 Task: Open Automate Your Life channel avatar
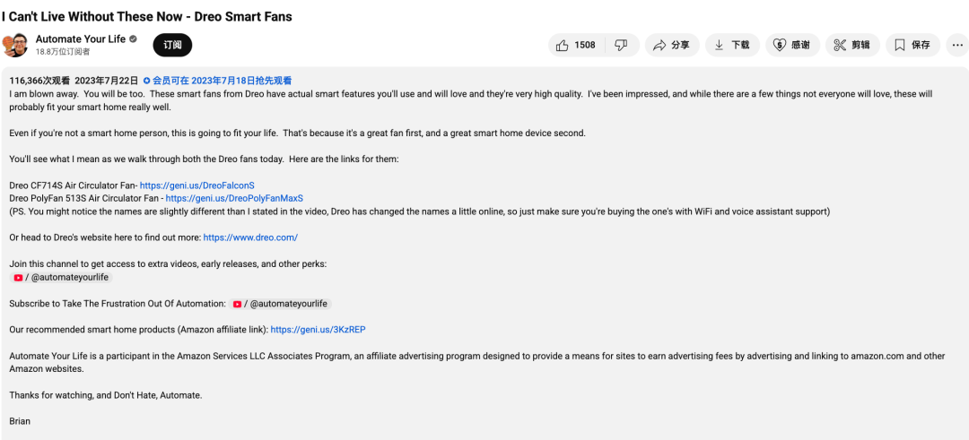(x=15, y=45)
